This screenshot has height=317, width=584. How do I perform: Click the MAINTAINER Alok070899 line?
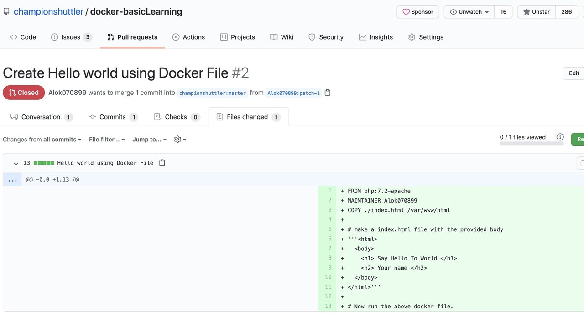(x=382, y=201)
